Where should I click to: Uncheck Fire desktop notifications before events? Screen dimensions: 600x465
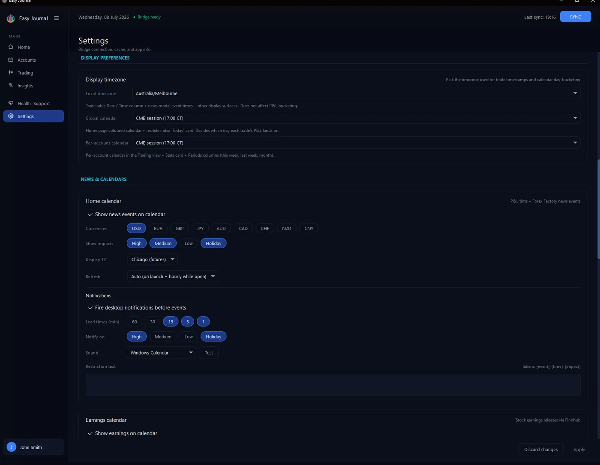pos(137,307)
